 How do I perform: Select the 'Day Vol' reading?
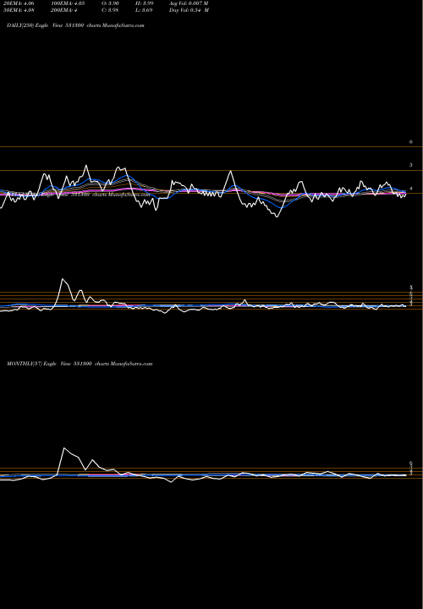190,10
